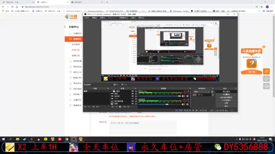The height and width of the screenshot is (154, 275).
Task: Open a new Chrome tab with the plus
Action: 107,2
